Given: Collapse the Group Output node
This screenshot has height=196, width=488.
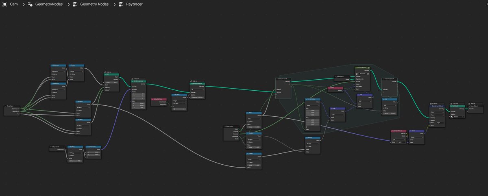Looking at the screenshot, I should click(469, 106).
